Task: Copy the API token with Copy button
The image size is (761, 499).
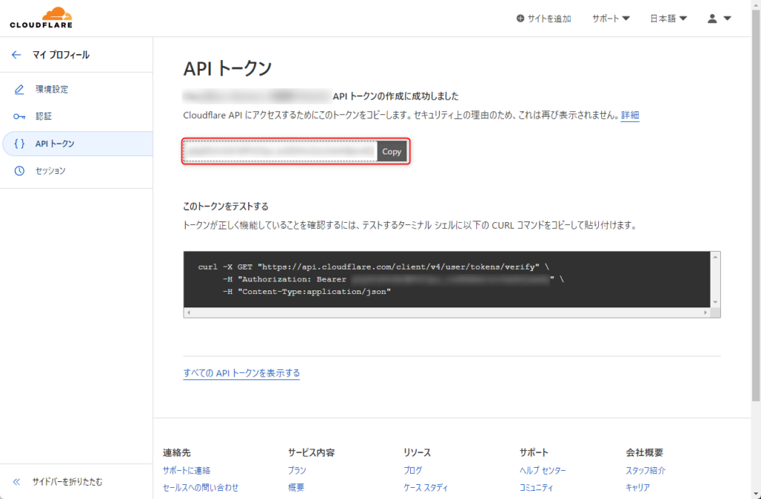Action: (391, 151)
